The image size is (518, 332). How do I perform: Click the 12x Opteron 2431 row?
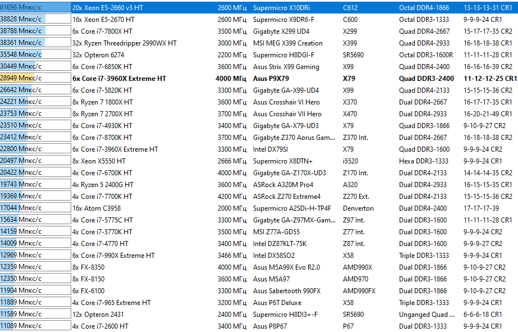pyautogui.click(x=259, y=315)
